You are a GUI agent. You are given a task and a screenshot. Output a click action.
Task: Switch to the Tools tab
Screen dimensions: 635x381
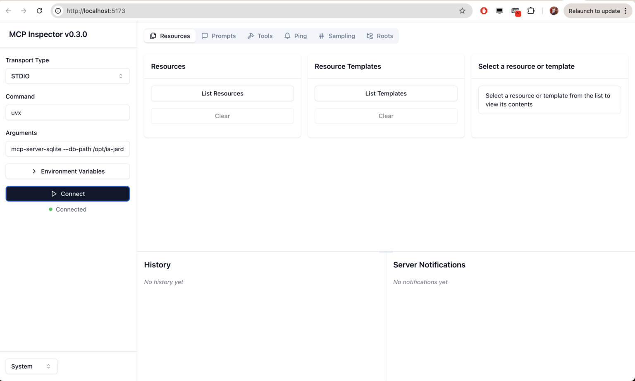tap(260, 36)
